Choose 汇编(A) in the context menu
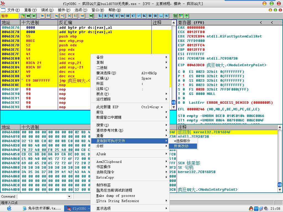This screenshot has width=283, height=212. (130, 78)
